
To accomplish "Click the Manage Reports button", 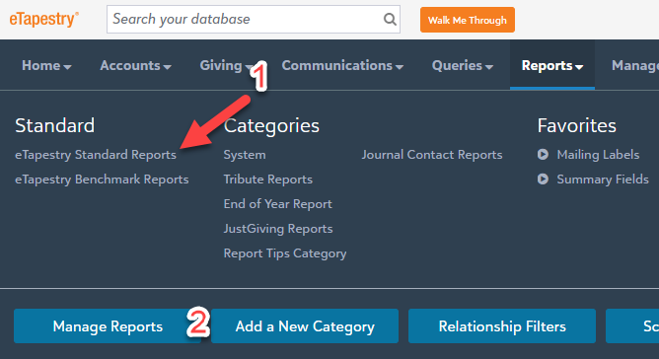I will click(108, 326).
